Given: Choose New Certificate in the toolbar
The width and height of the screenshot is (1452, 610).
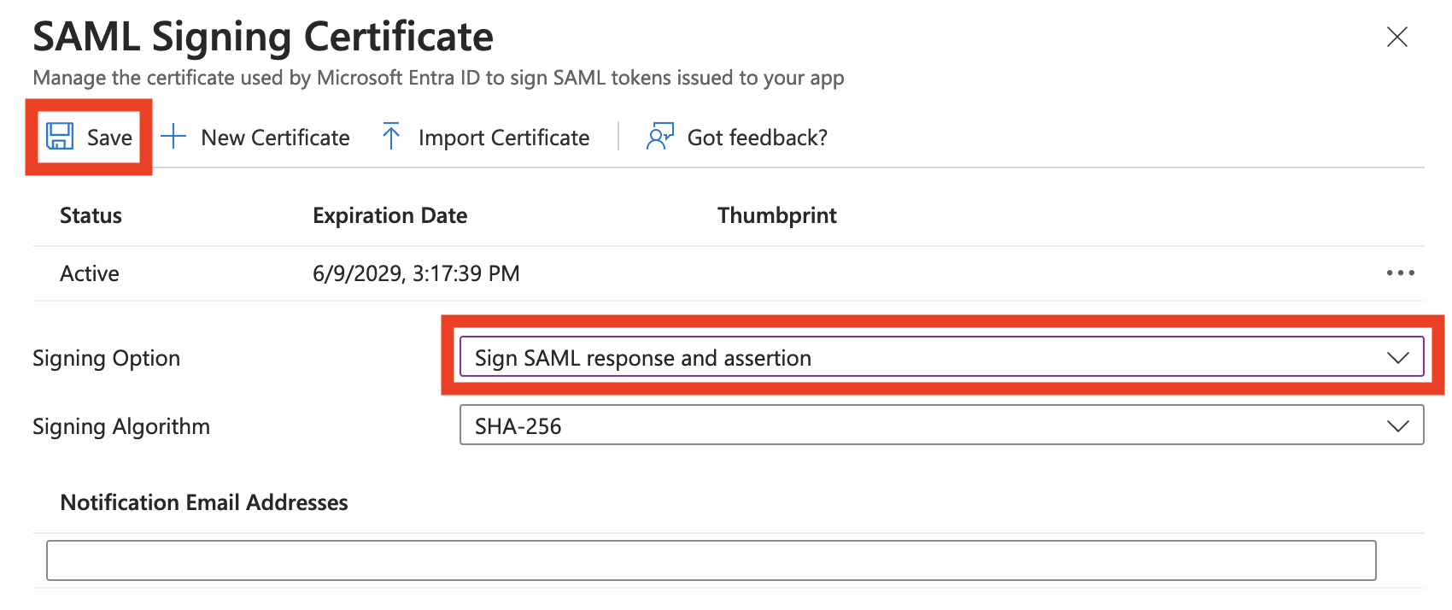Looking at the screenshot, I should (x=275, y=138).
